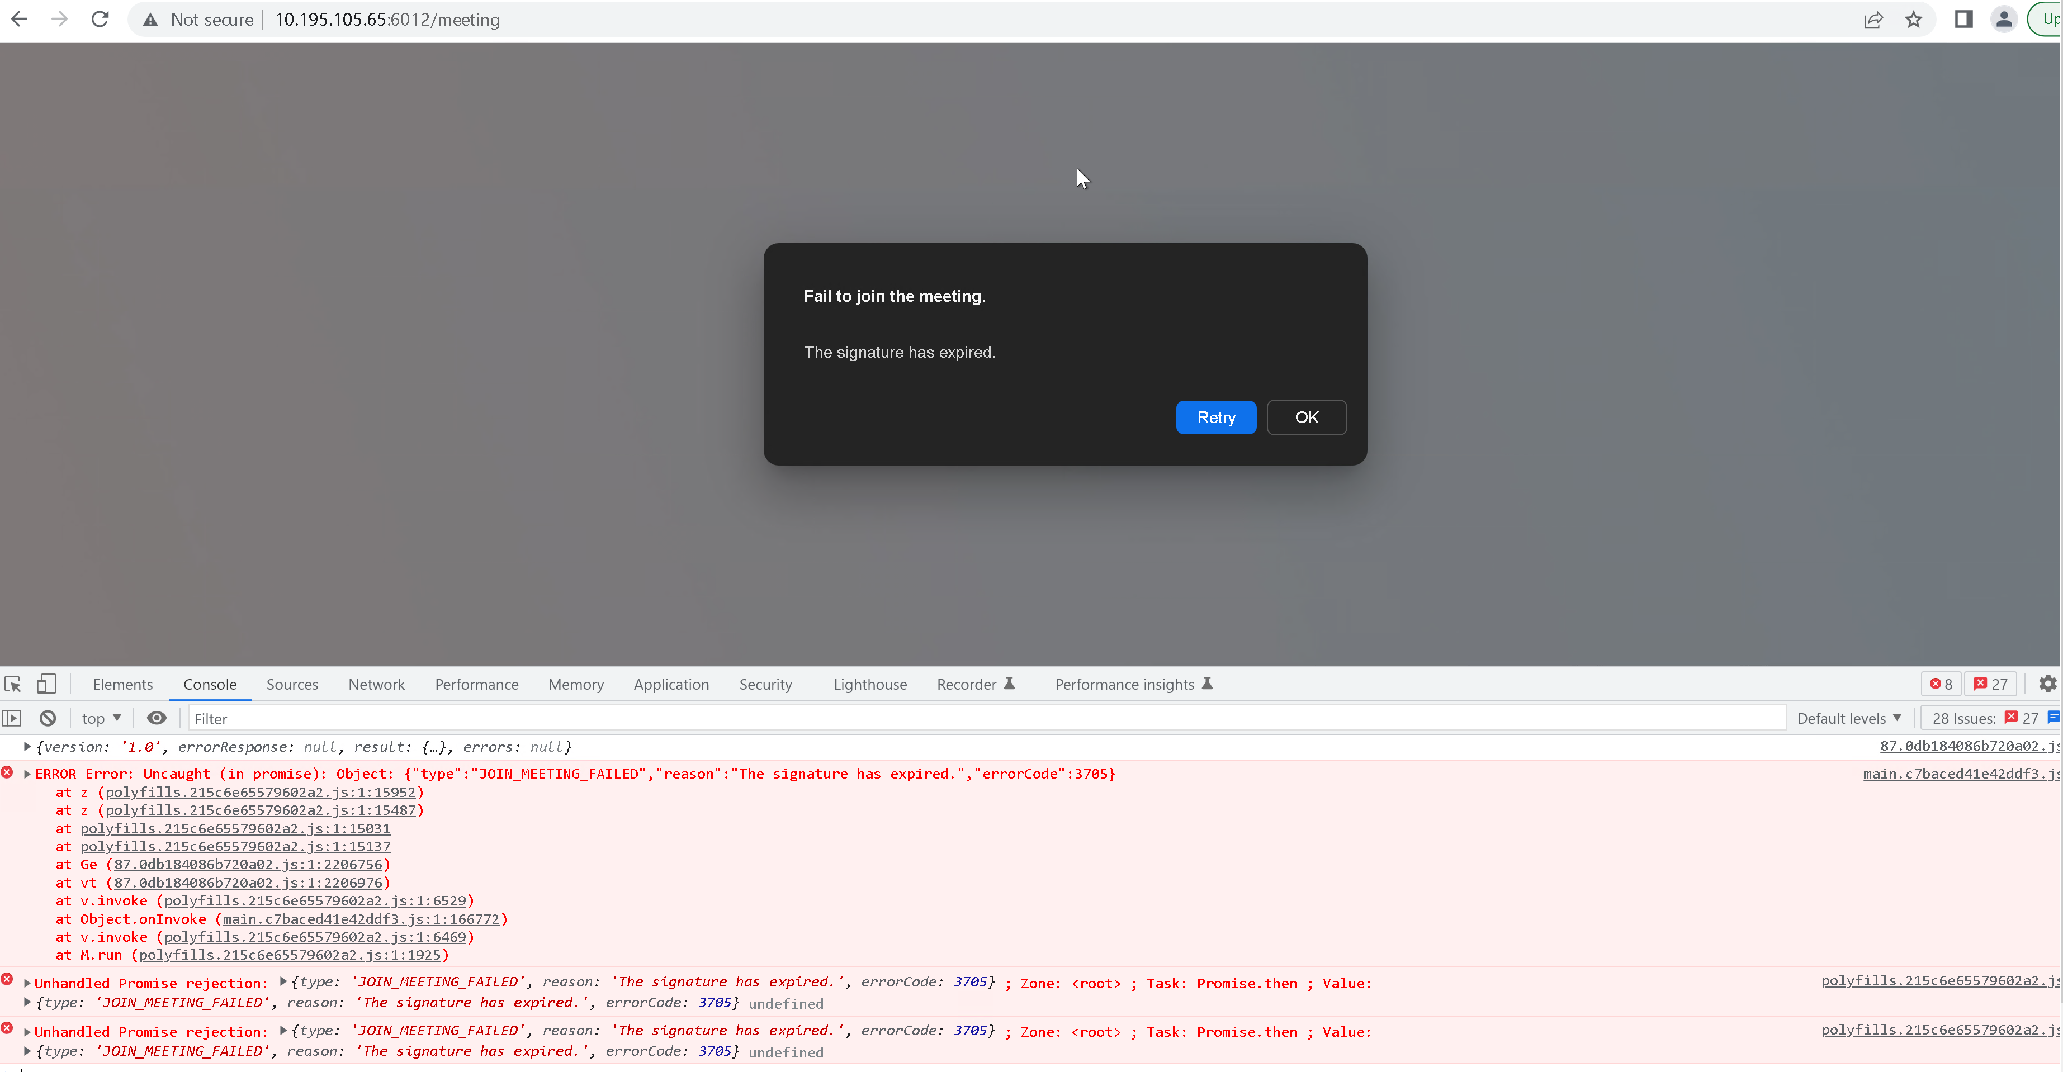Expand the ERROR Error Uncaught log entry

click(27, 774)
